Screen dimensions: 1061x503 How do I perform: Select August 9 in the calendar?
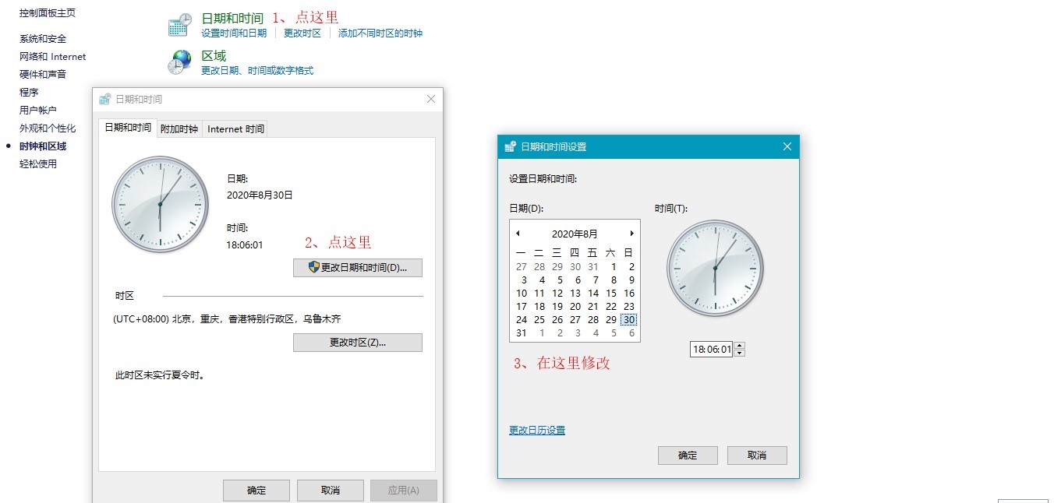click(x=631, y=280)
